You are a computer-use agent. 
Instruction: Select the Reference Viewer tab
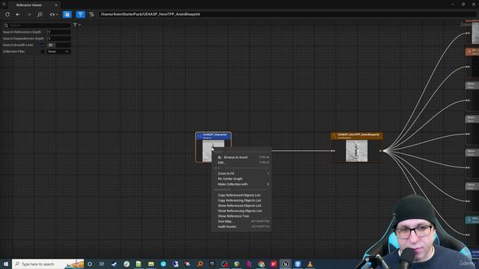click(29, 5)
